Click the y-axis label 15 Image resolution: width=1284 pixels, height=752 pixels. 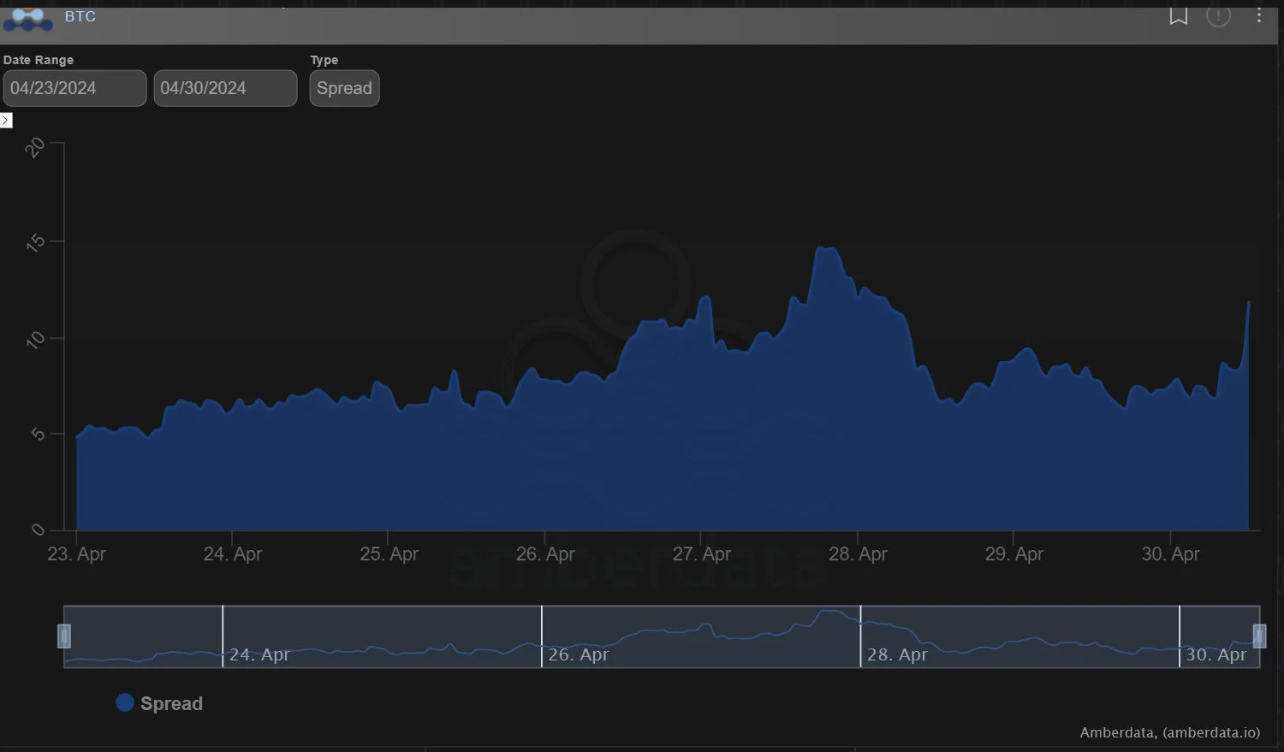(x=35, y=243)
